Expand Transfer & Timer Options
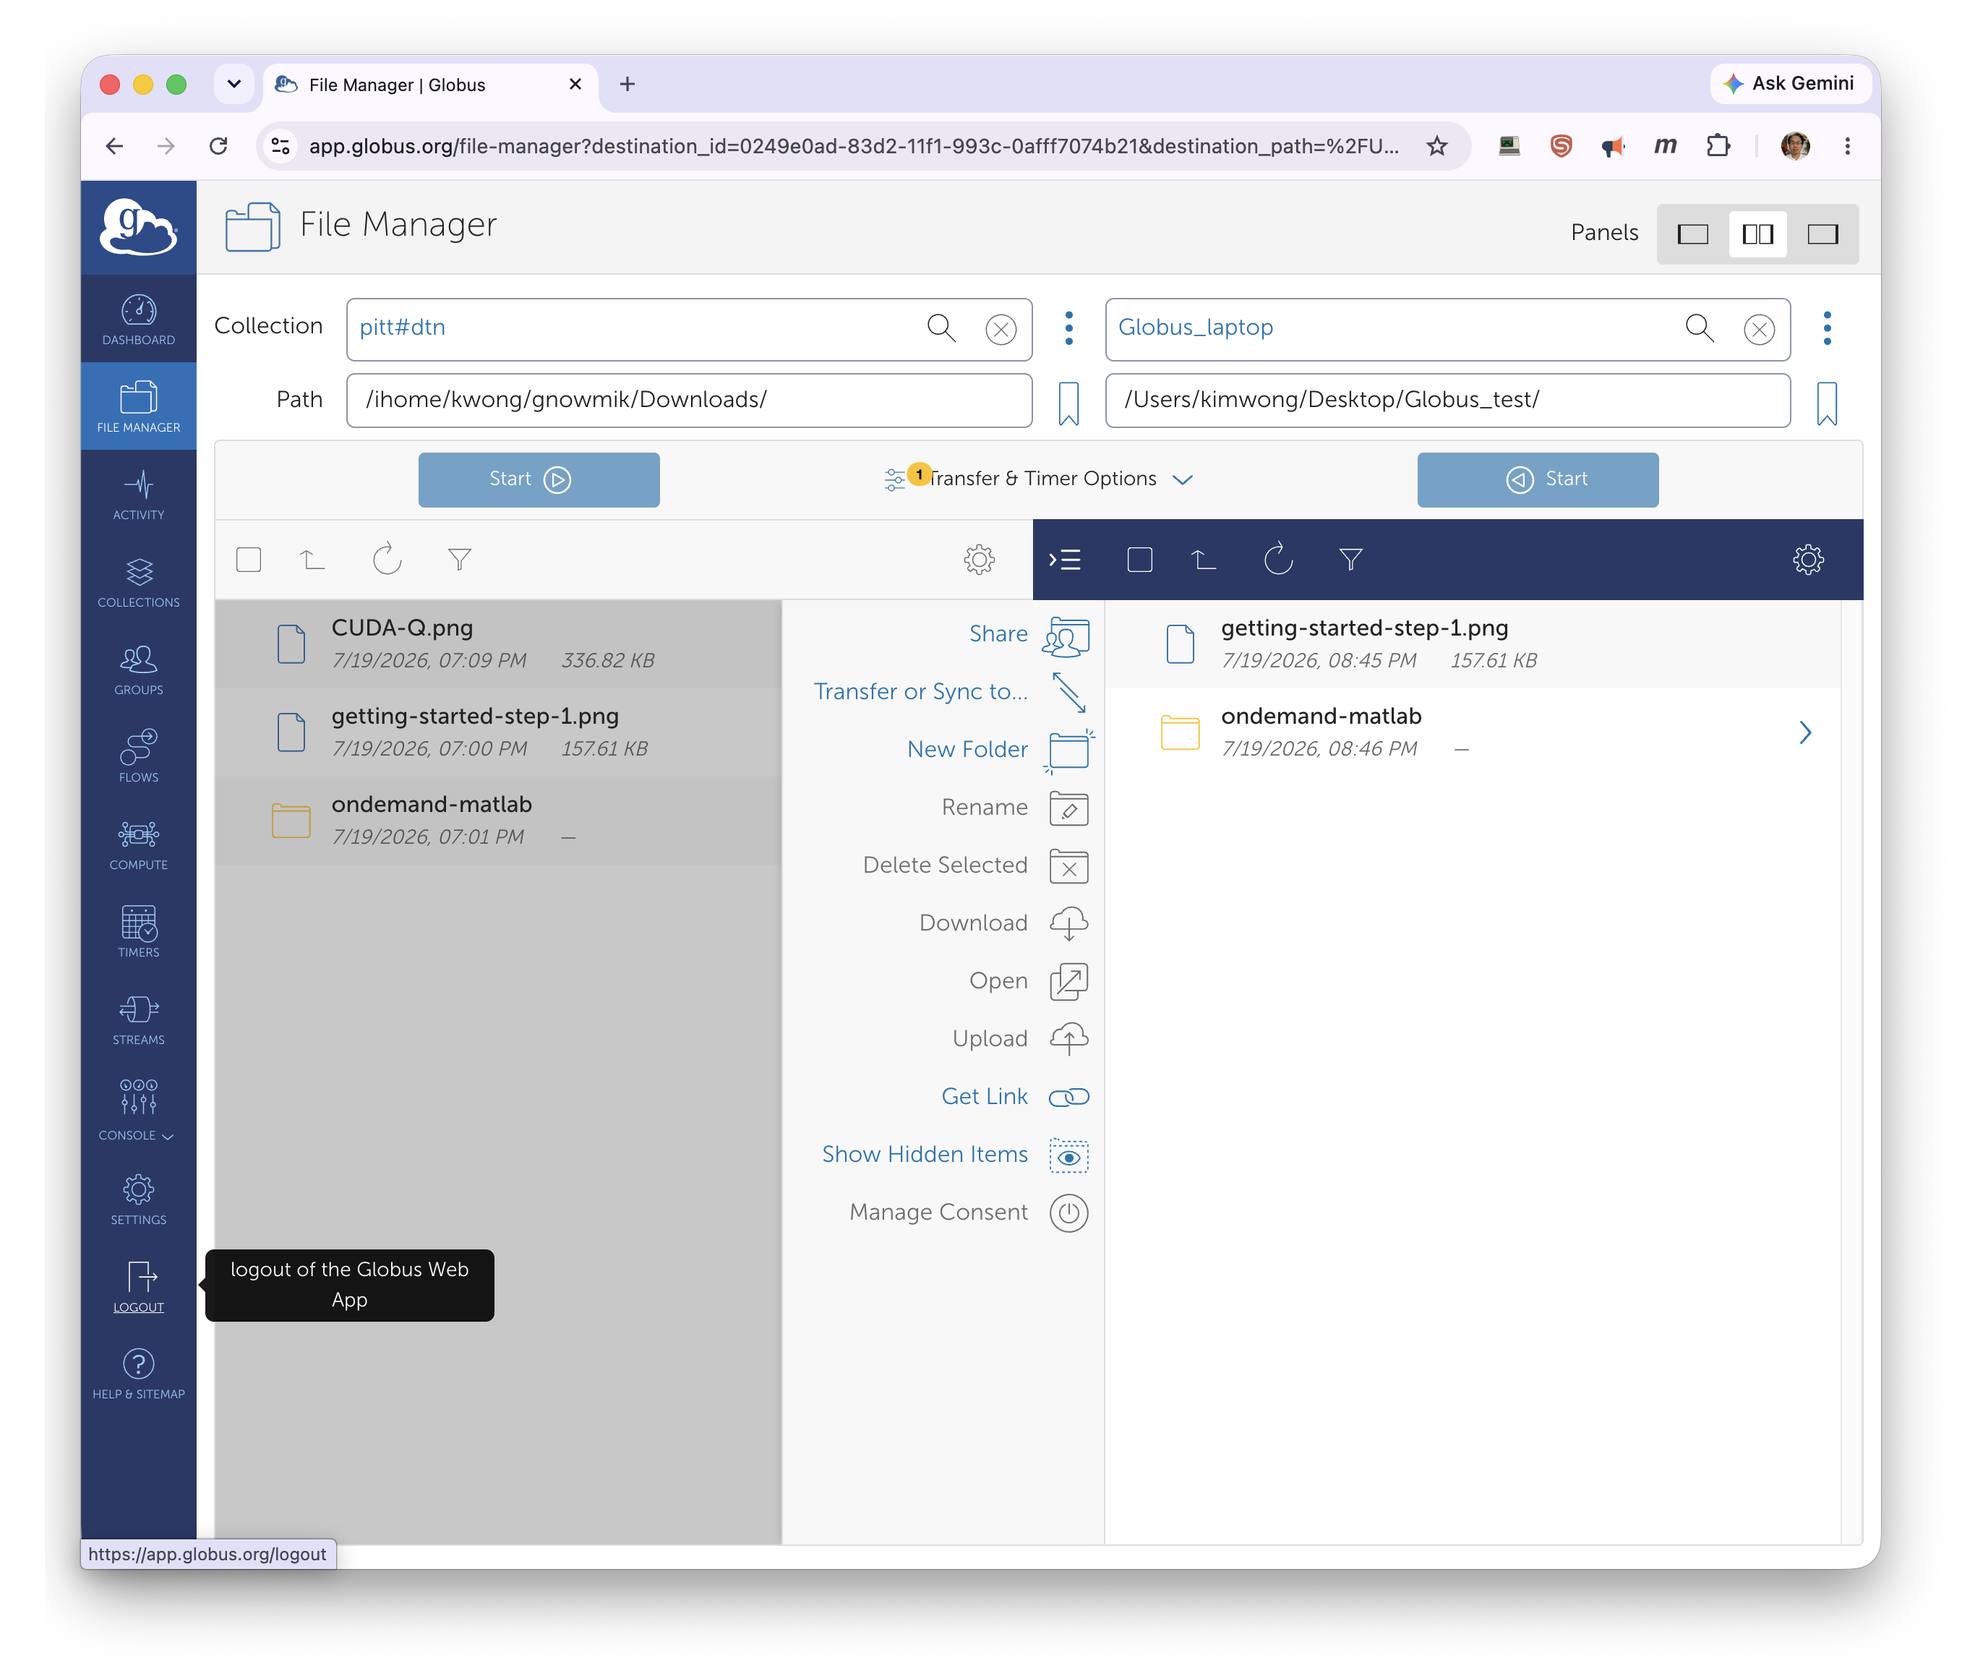Image resolution: width=1962 pixels, height=1676 pixels. (1039, 479)
